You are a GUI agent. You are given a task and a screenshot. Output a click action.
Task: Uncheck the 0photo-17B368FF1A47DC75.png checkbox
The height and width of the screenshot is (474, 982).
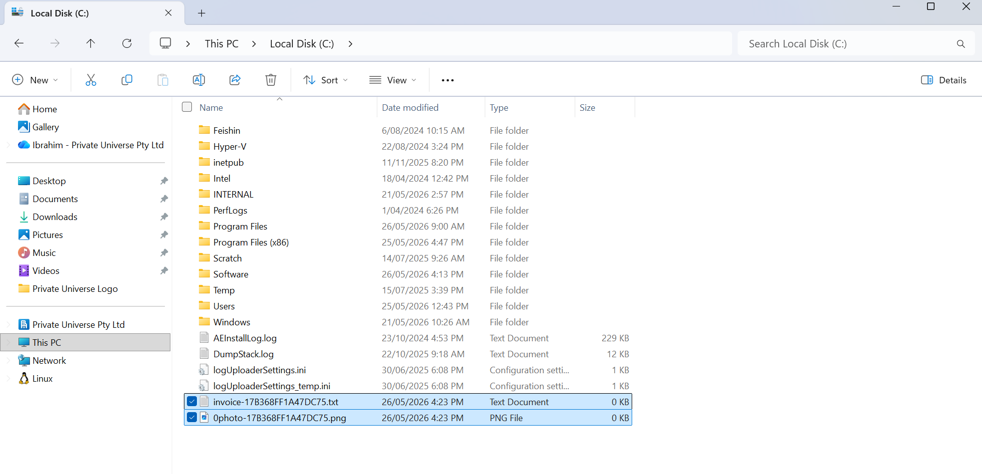click(x=192, y=417)
